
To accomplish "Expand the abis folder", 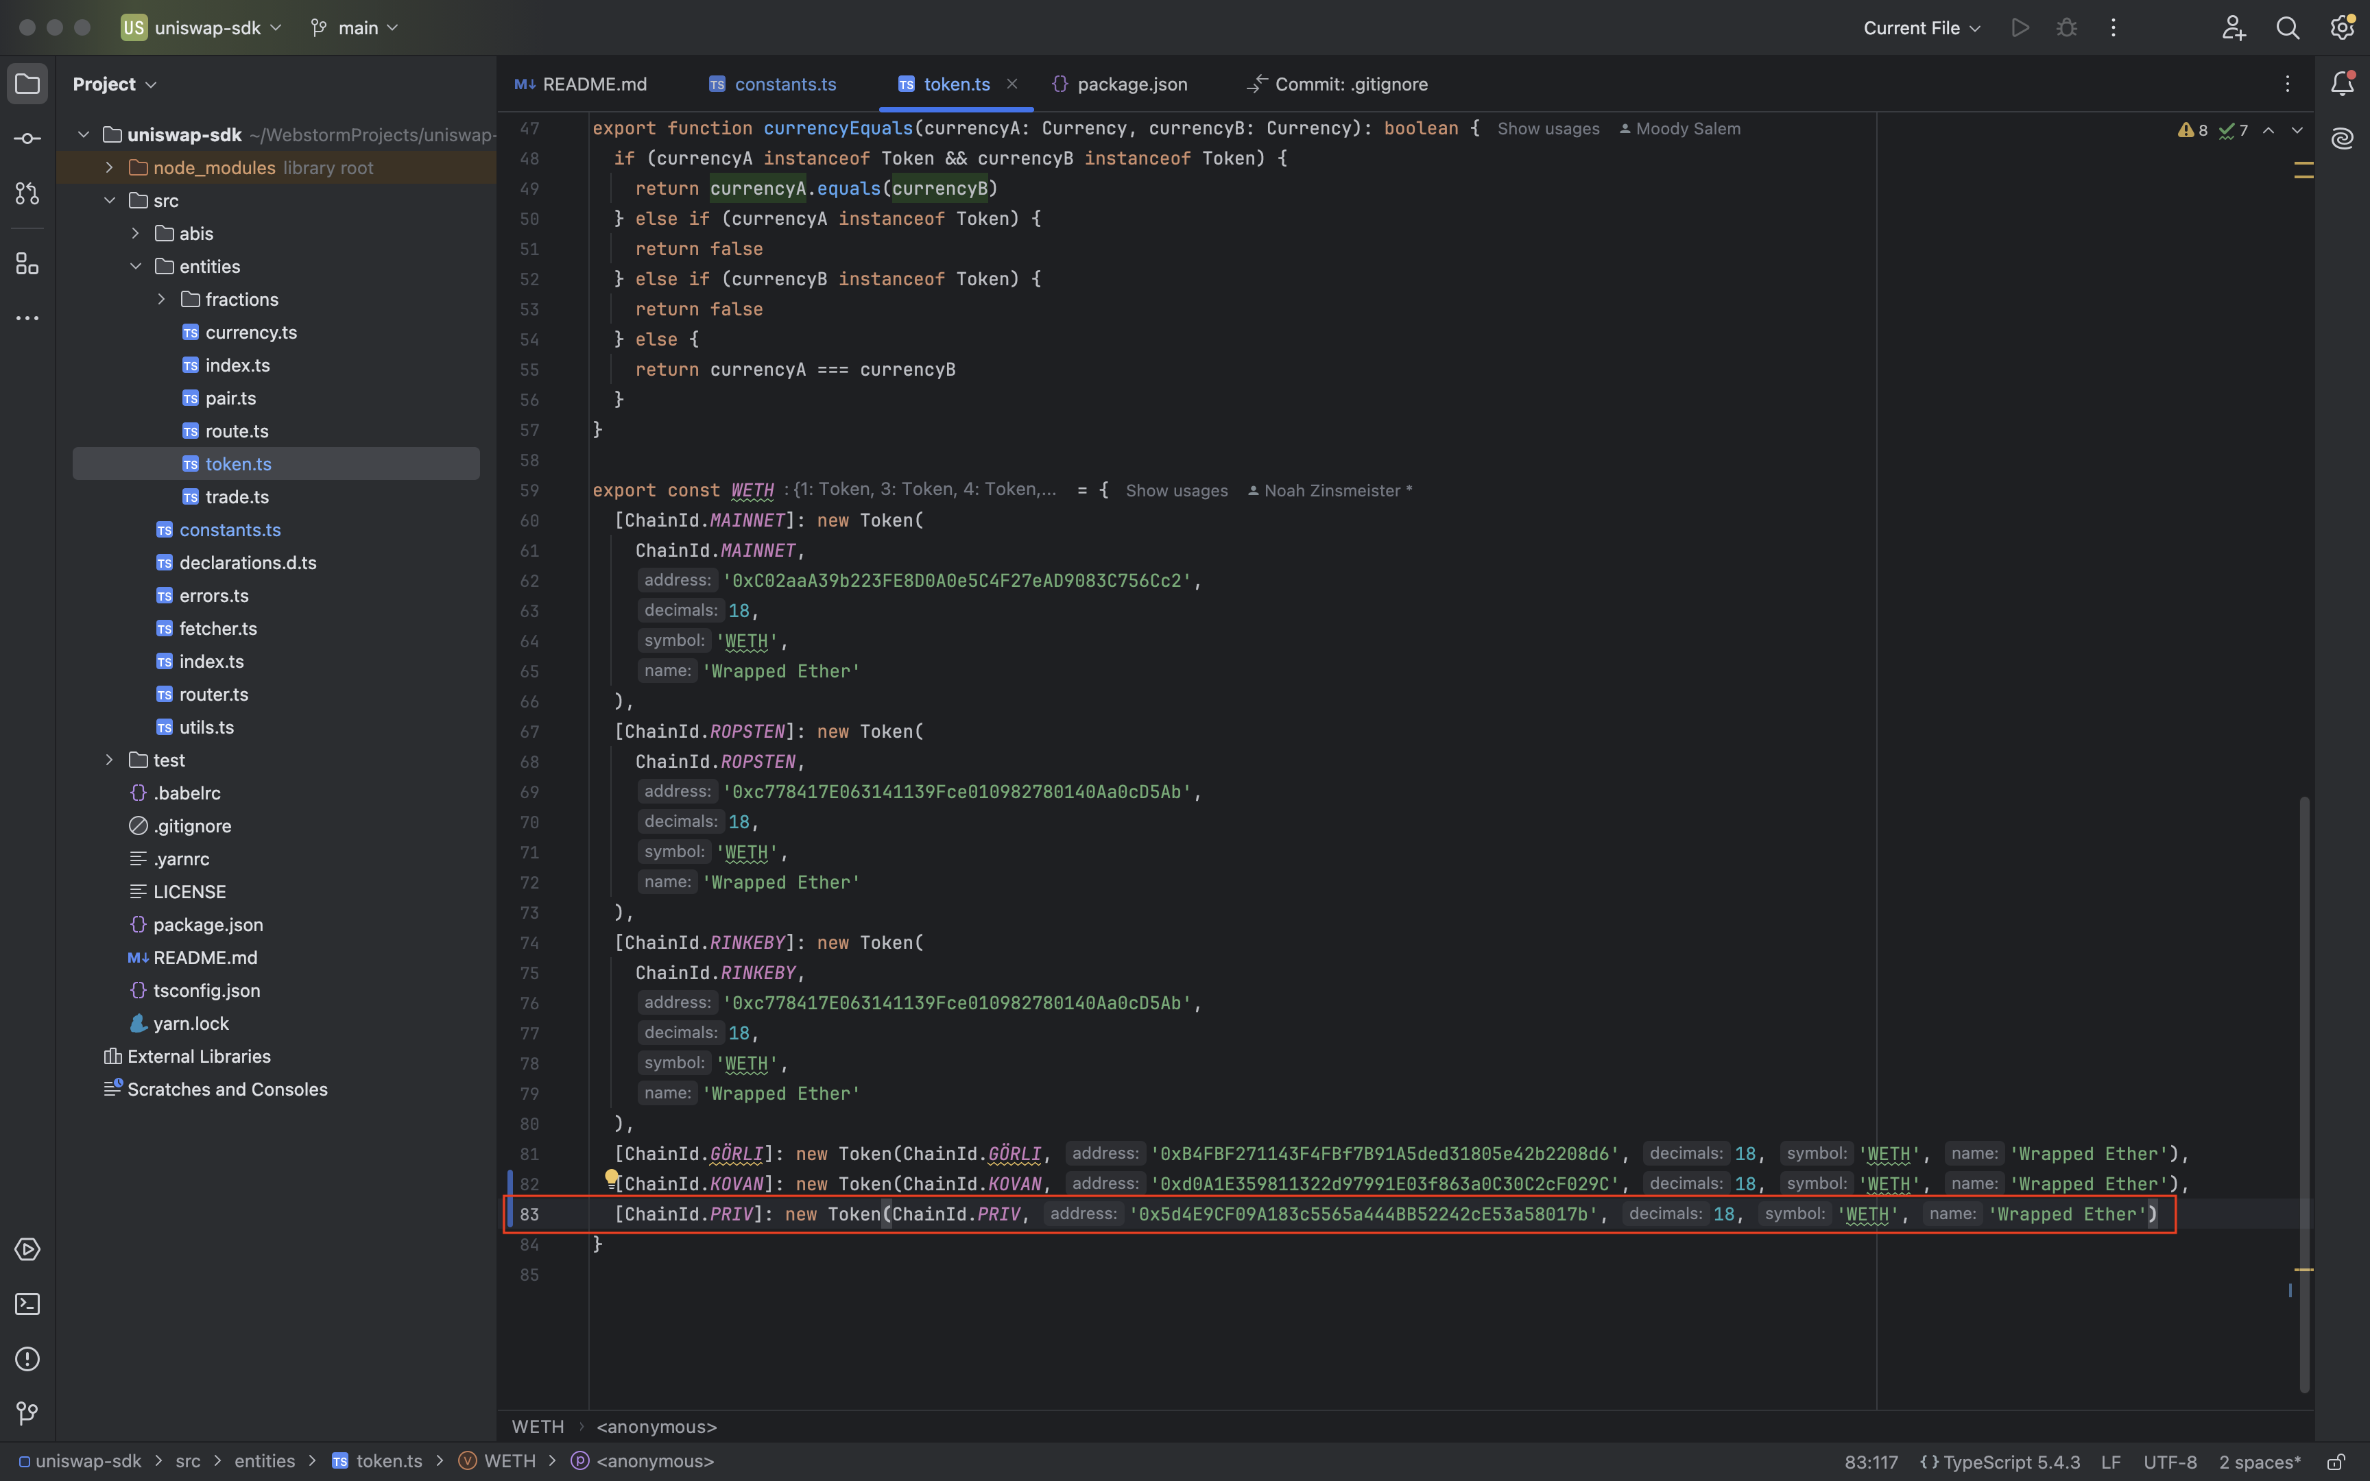I will pyautogui.click(x=135, y=233).
